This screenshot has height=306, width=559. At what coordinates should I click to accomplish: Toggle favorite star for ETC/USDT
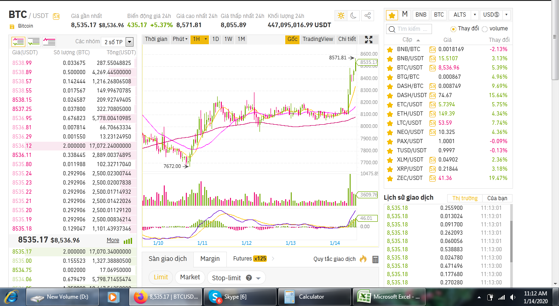(x=391, y=104)
